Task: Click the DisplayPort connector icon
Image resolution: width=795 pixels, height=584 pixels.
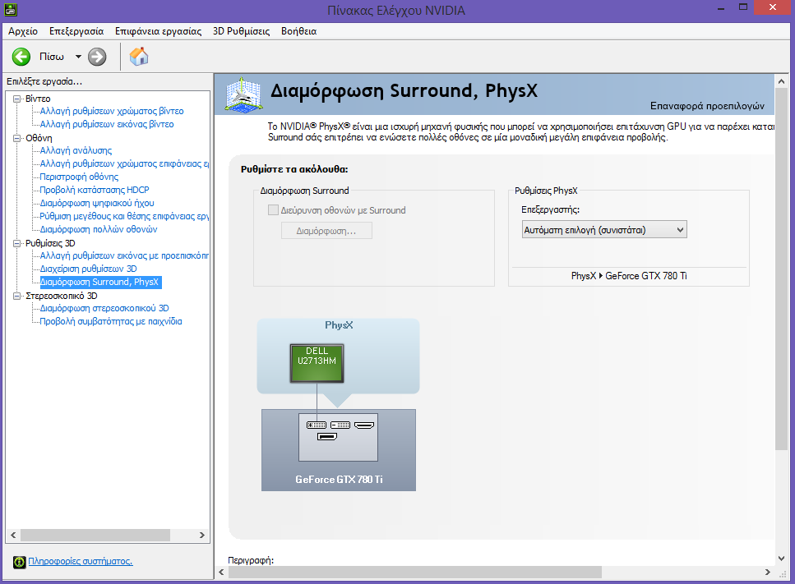Action: tap(327, 437)
